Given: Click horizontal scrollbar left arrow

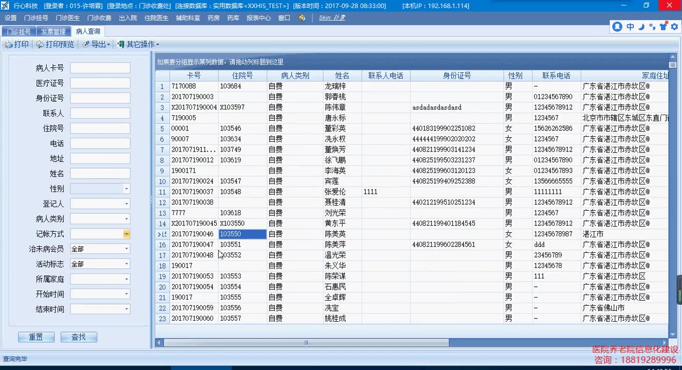Looking at the screenshot, I should [159, 343].
